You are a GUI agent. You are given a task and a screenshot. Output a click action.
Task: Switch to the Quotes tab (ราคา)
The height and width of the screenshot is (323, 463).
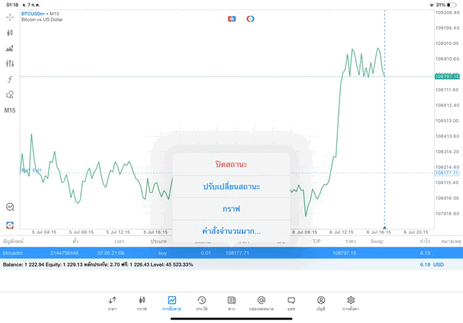tap(112, 303)
